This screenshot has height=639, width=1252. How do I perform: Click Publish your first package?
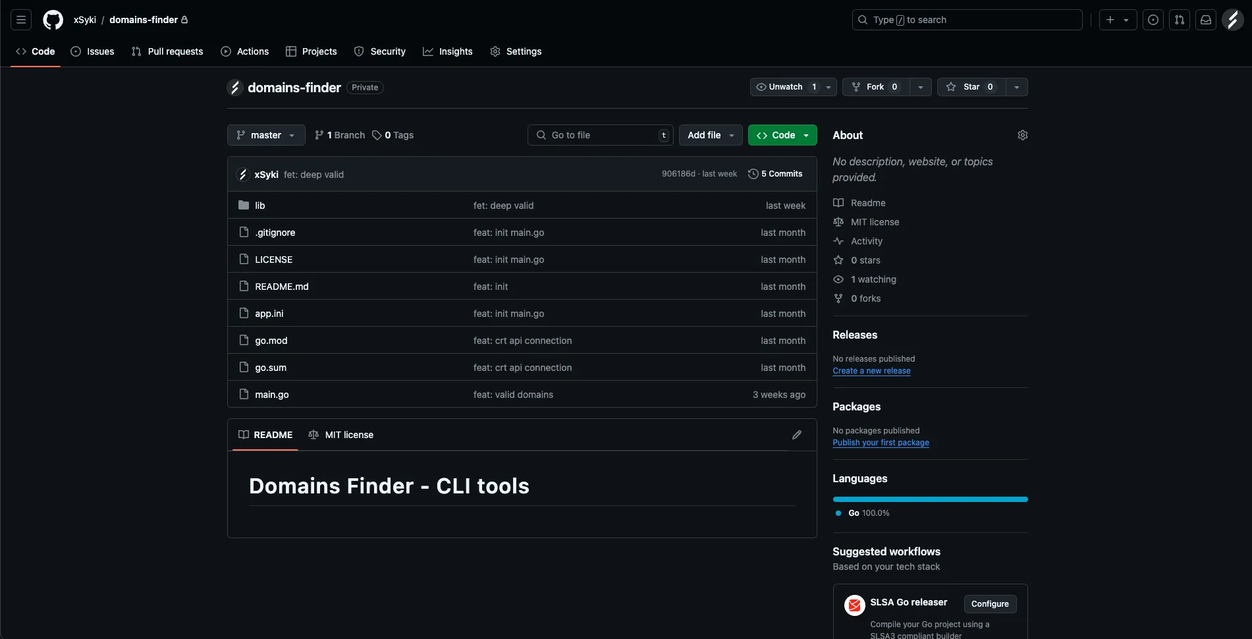tap(881, 443)
